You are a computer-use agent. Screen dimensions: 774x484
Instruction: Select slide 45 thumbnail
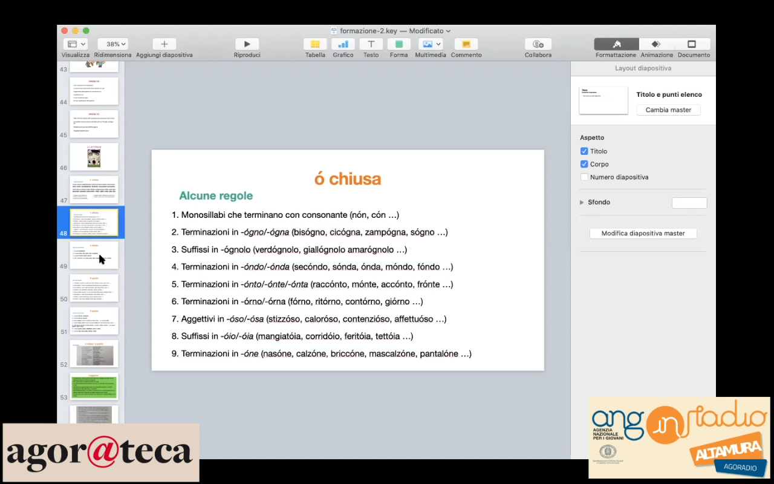[x=94, y=124]
